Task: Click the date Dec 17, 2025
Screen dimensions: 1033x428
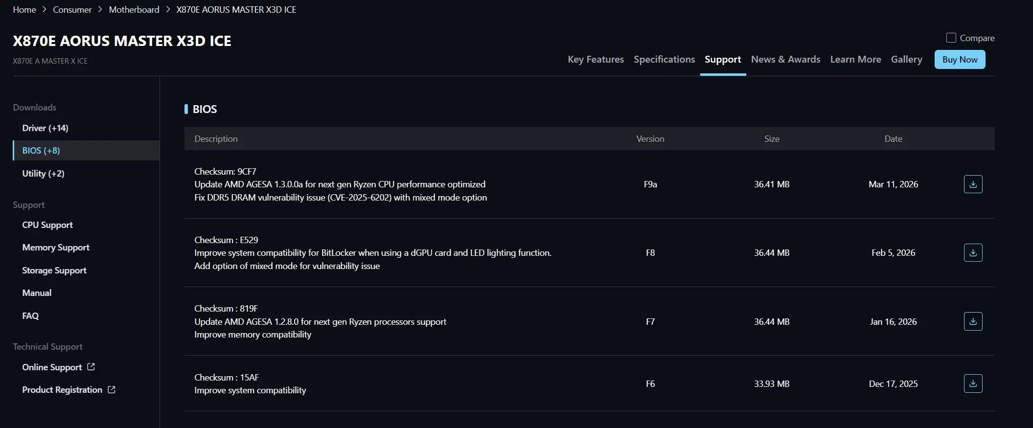Action: click(893, 384)
